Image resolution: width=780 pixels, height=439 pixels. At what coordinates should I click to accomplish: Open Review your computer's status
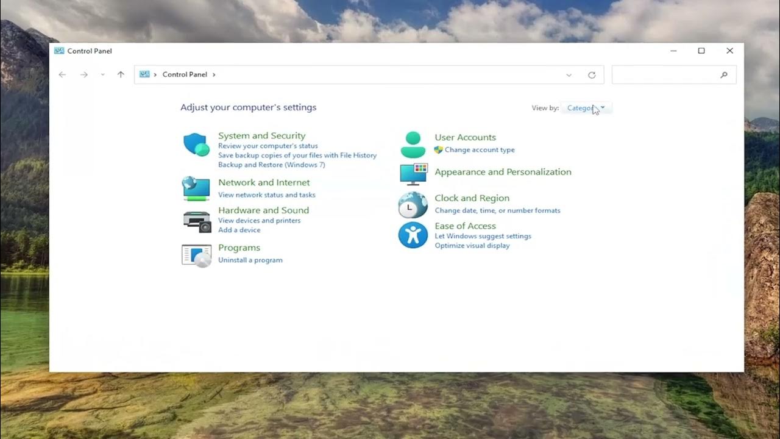click(x=268, y=146)
